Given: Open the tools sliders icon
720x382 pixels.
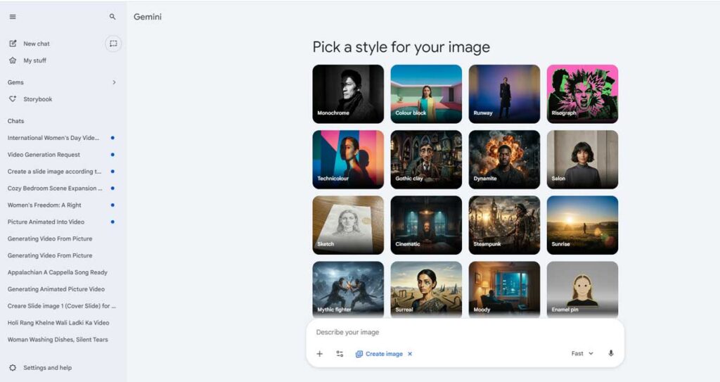Looking at the screenshot, I should 340,354.
